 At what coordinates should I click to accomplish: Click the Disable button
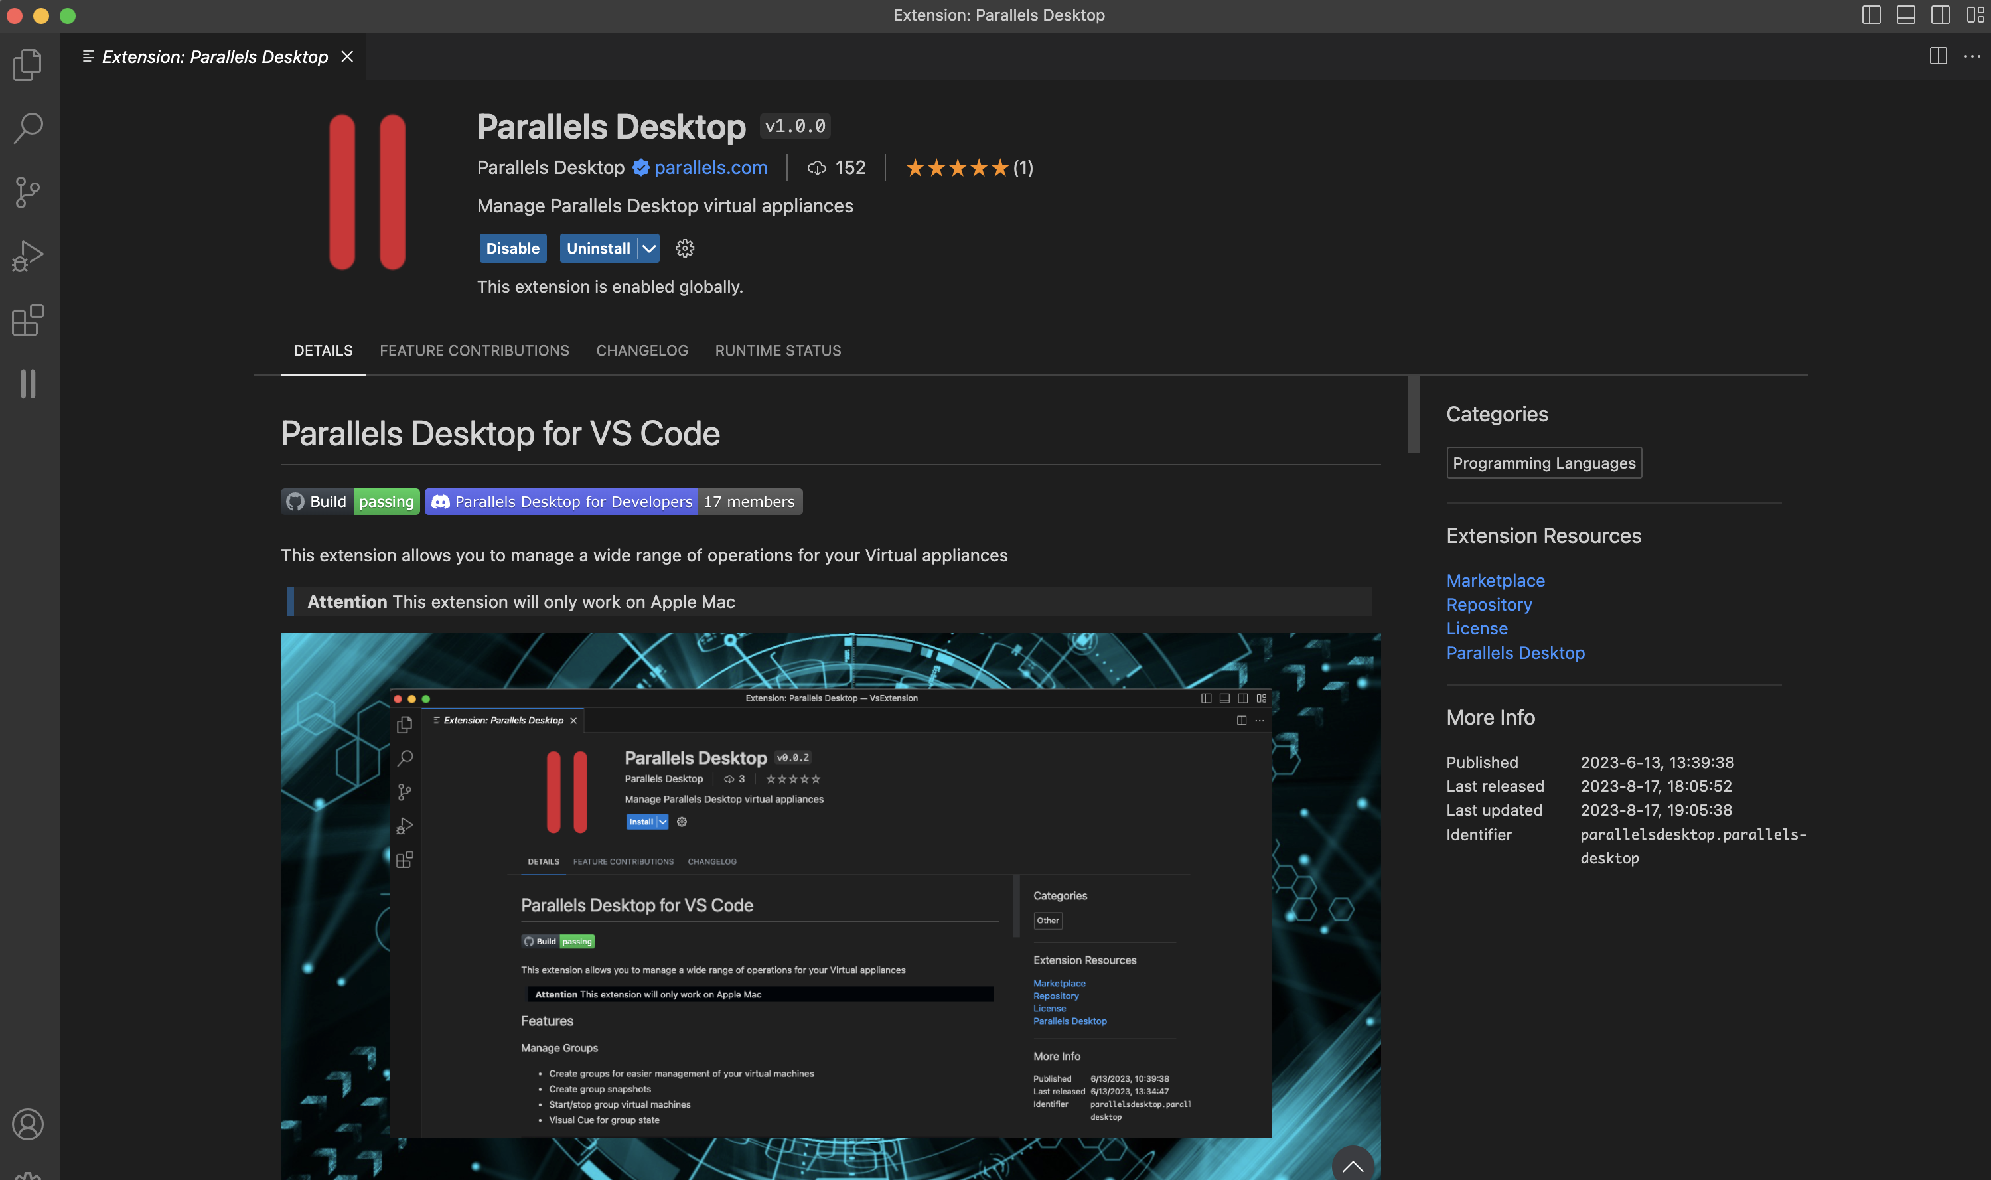click(512, 248)
